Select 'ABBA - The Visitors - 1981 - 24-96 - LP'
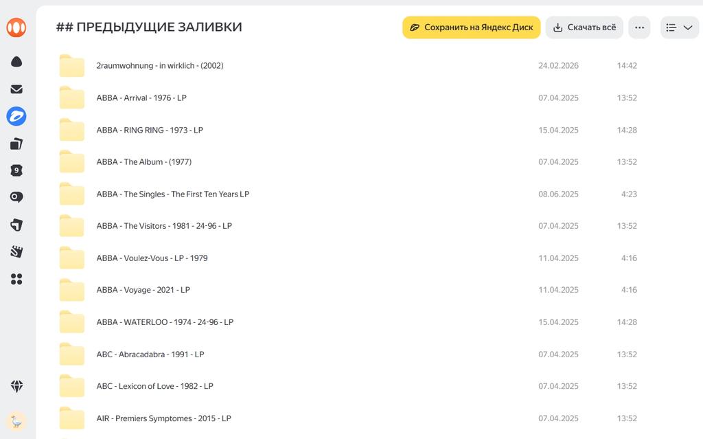Screen dimensions: 703x439 (x=164, y=226)
